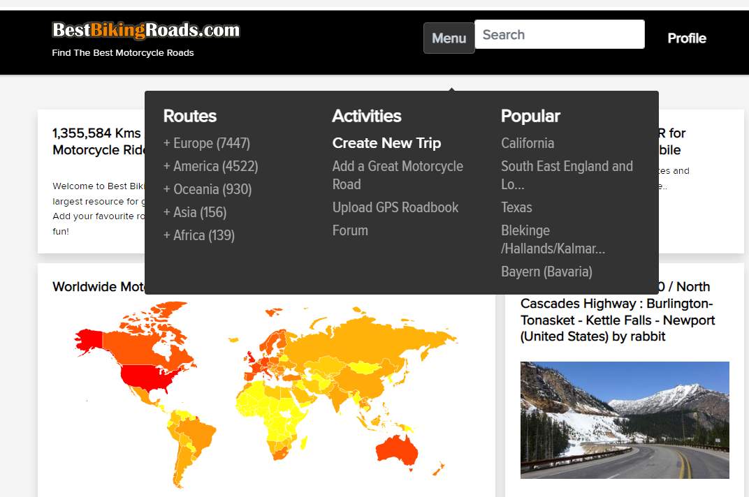Select Create New Trip

(386, 143)
